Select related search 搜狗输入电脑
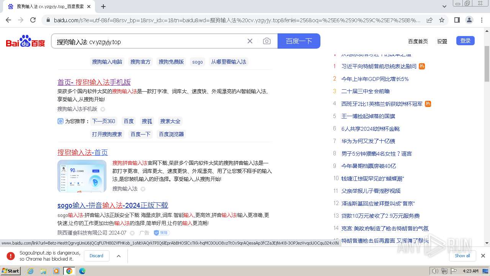The image size is (490, 276). (107, 62)
